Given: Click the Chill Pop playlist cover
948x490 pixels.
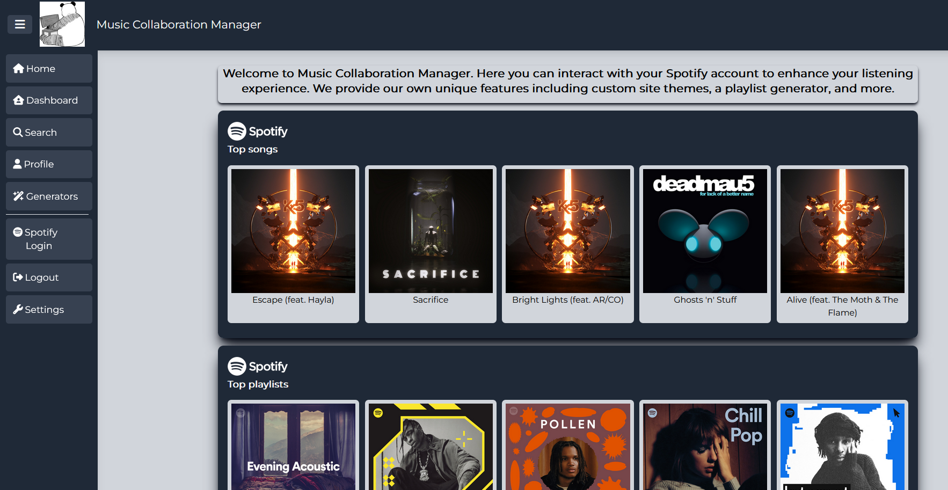Looking at the screenshot, I should coord(704,445).
